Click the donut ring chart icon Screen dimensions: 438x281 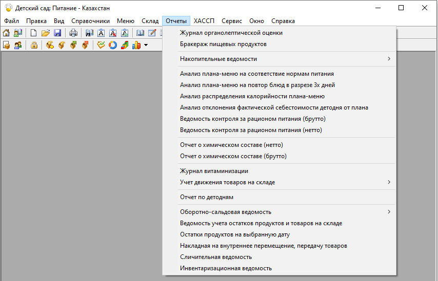(x=113, y=45)
